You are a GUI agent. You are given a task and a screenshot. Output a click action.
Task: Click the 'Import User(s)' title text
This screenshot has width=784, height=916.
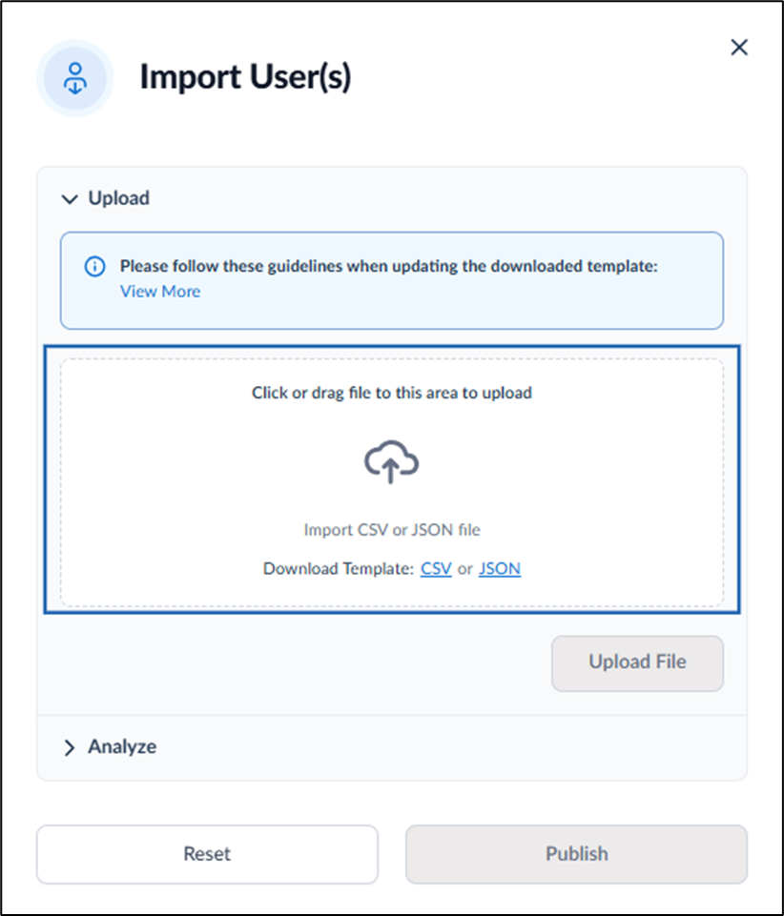(245, 77)
